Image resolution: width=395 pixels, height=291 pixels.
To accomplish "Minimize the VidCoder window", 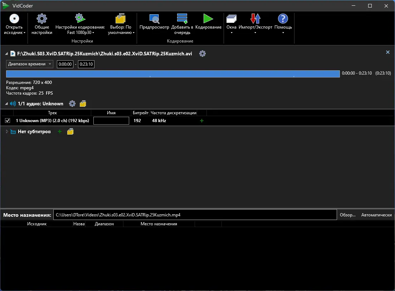I will click(x=353, y=5).
